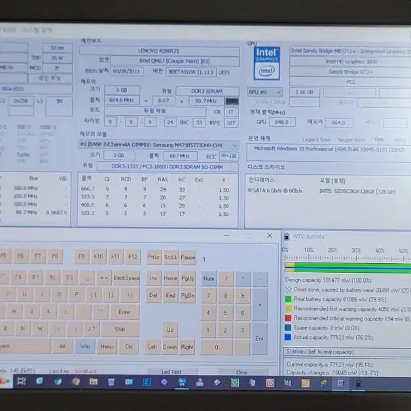Click the 2.06 GB GPU memory field
411x411 pixels.
click(x=304, y=92)
